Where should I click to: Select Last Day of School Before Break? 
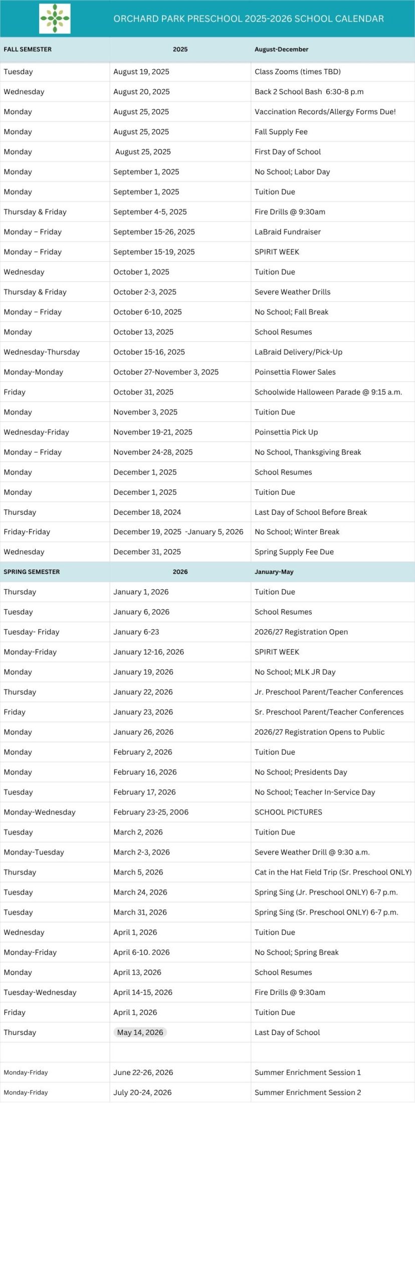click(310, 512)
